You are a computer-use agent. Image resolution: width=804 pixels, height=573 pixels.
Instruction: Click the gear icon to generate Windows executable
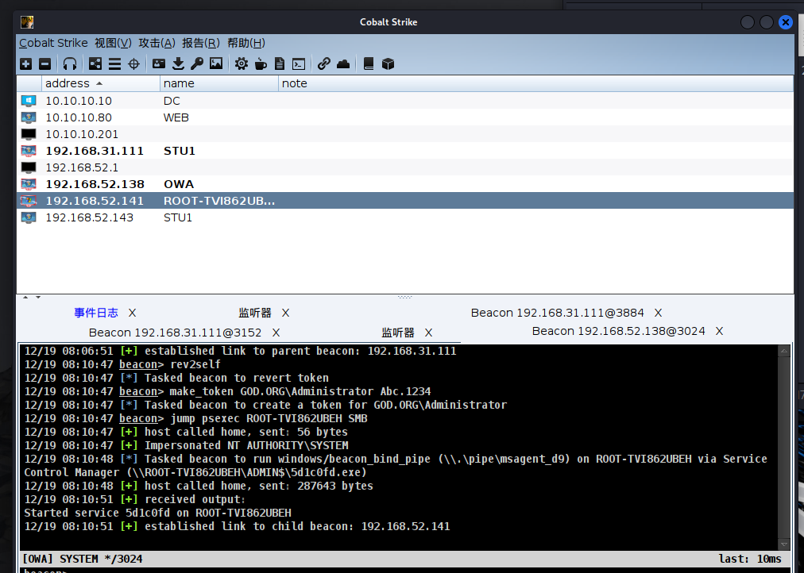coord(242,64)
